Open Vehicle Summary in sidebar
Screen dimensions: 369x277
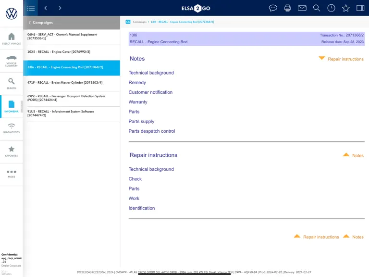click(12, 61)
